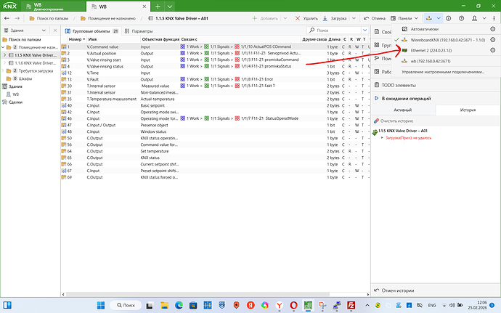Screen dimensions: 501x313
Task: Open FileZilla from the taskbar
Action: pyautogui.click(x=351, y=305)
